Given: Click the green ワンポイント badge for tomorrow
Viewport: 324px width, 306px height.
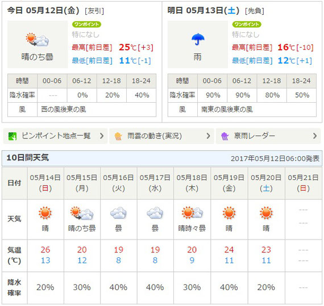Looking at the screenshot, I should [x=247, y=24].
